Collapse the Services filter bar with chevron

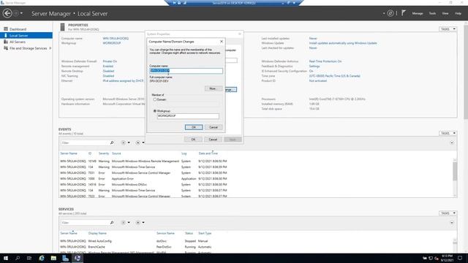point(452,223)
